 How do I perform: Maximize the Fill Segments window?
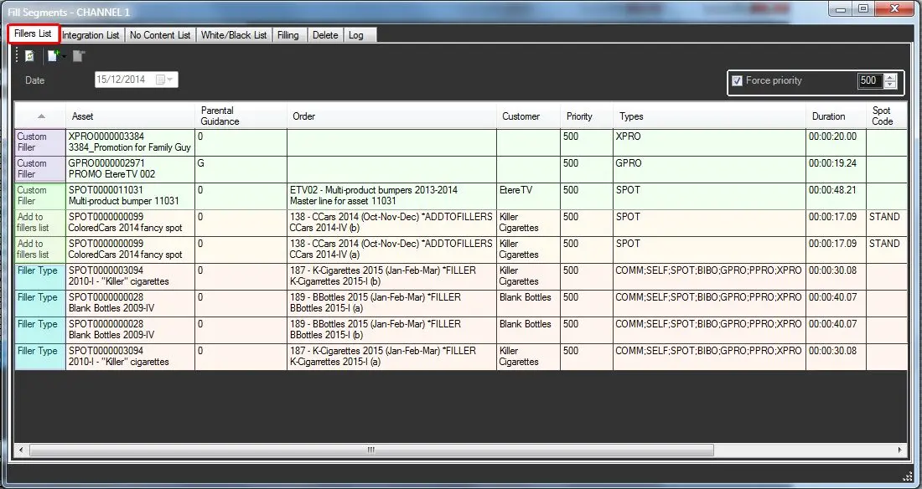click(x=862, y=9)
